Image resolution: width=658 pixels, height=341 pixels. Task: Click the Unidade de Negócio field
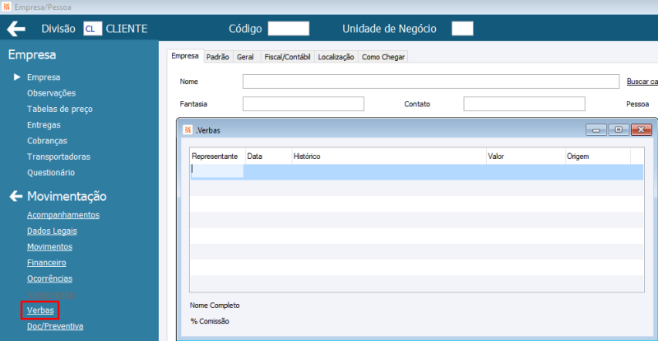462,29
